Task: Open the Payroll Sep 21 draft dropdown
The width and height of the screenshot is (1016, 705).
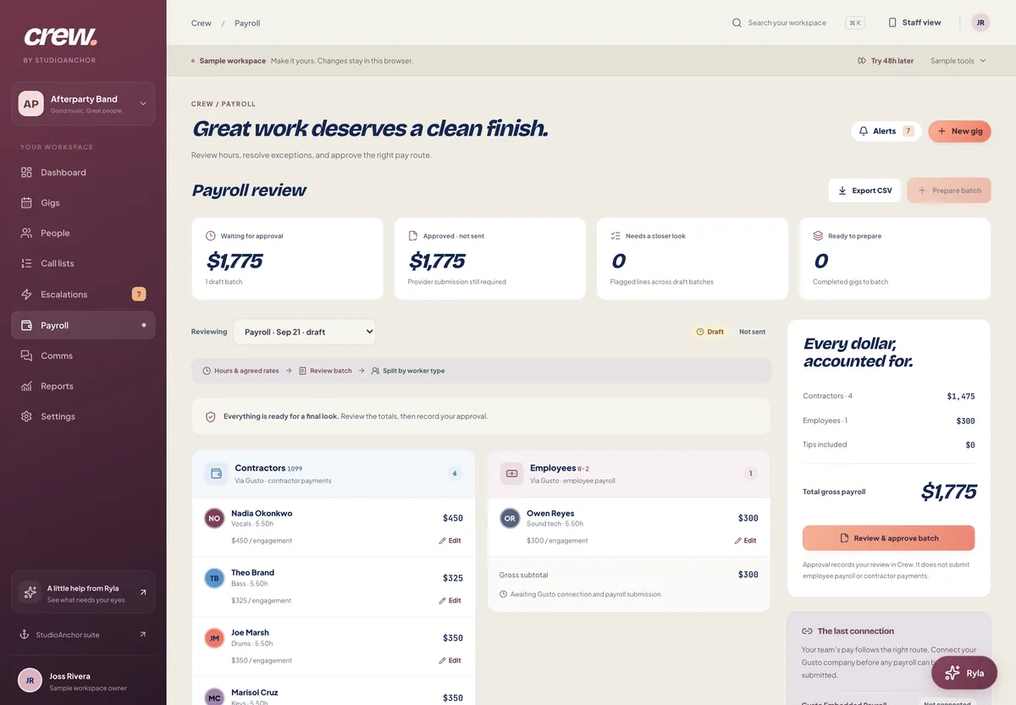Action: point(305,332)
